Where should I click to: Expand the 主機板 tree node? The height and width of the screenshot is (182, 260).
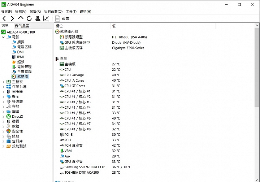coord(3,82)
